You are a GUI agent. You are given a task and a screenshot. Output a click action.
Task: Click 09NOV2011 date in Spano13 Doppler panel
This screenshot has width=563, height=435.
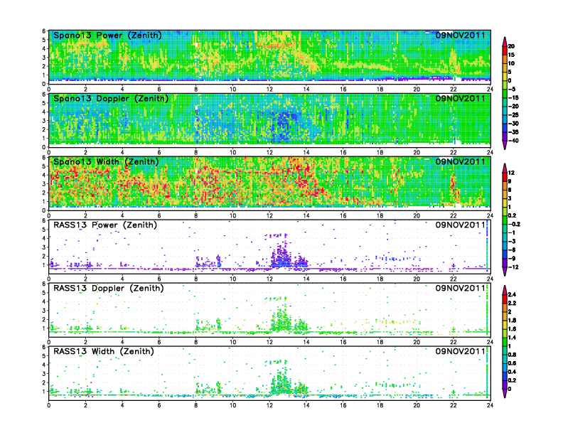pyautogui.click(x=461, y=98)
